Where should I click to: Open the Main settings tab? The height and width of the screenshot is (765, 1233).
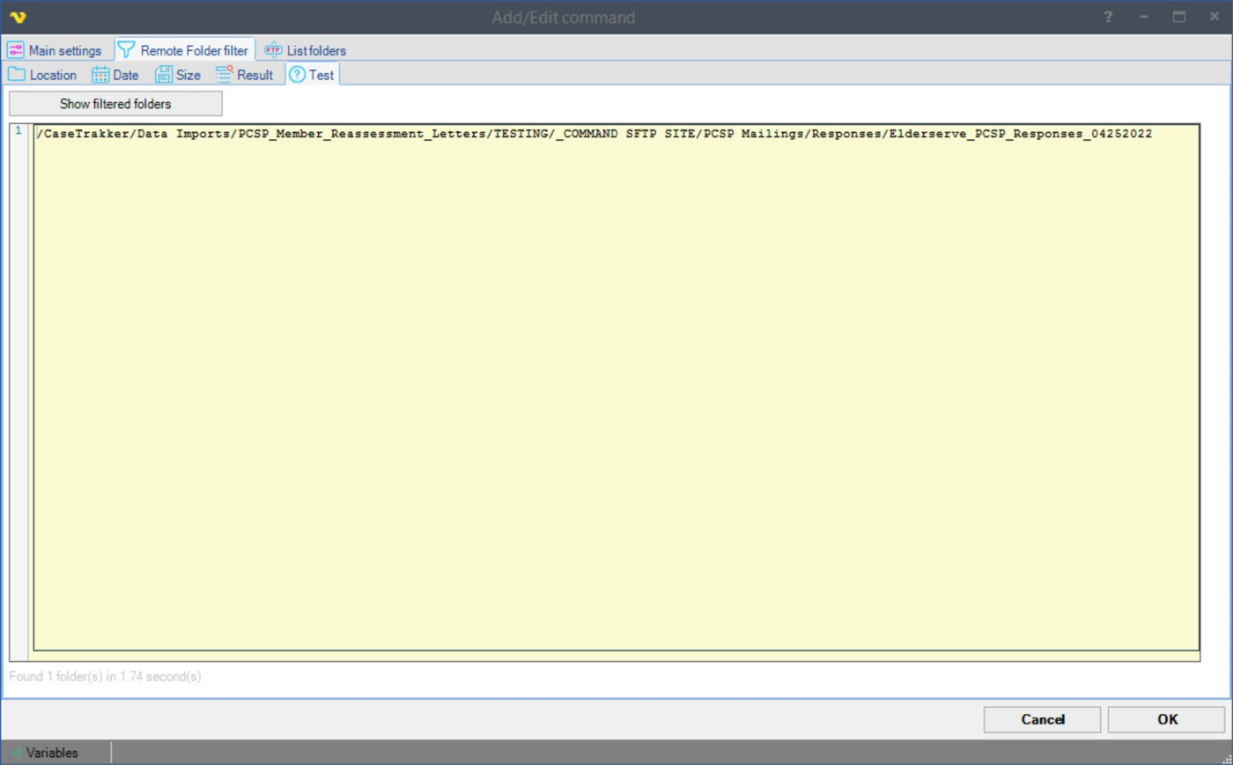click(x=55, y=50)
